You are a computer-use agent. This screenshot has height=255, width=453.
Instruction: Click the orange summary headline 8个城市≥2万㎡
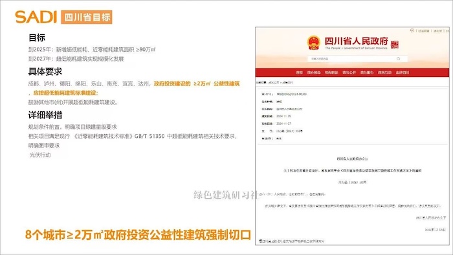pos(138,235)
